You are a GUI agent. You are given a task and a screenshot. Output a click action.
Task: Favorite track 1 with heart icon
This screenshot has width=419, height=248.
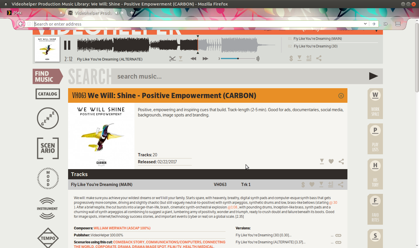(x=312, y=185)
